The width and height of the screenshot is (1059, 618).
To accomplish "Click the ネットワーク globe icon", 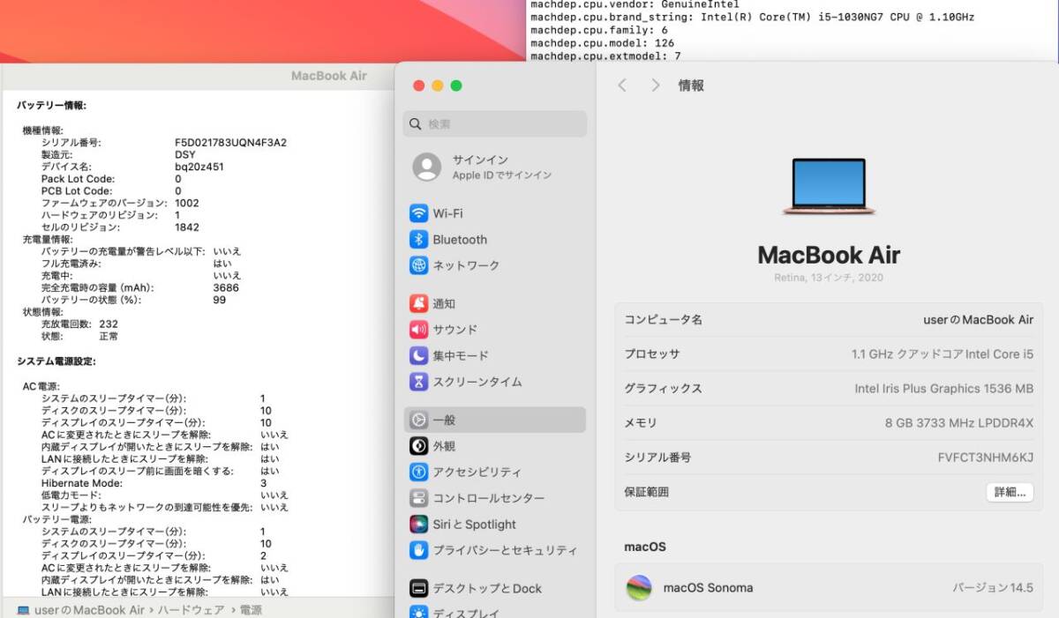I will tap(418, 265).
